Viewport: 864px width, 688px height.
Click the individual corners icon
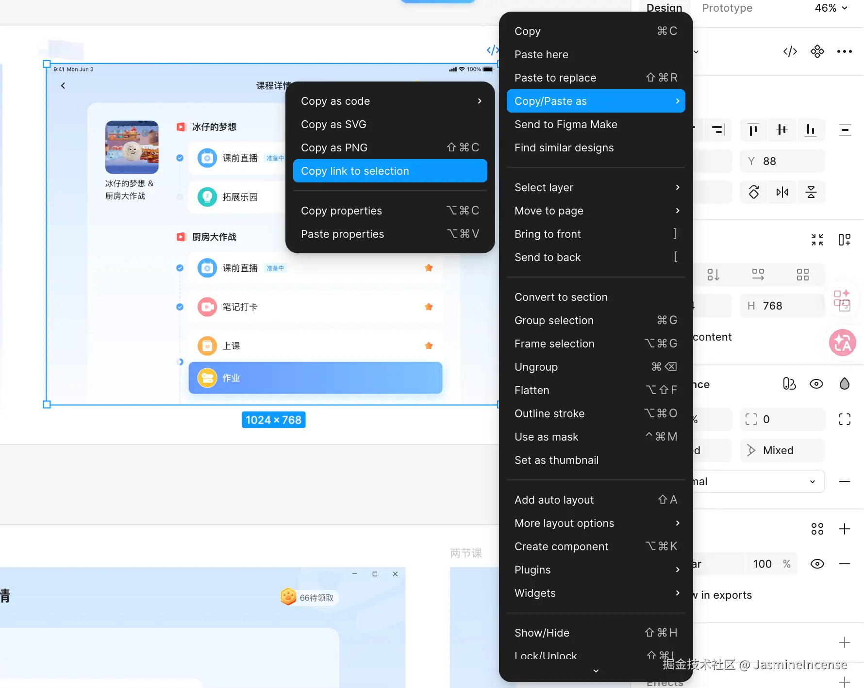[845, 419]
